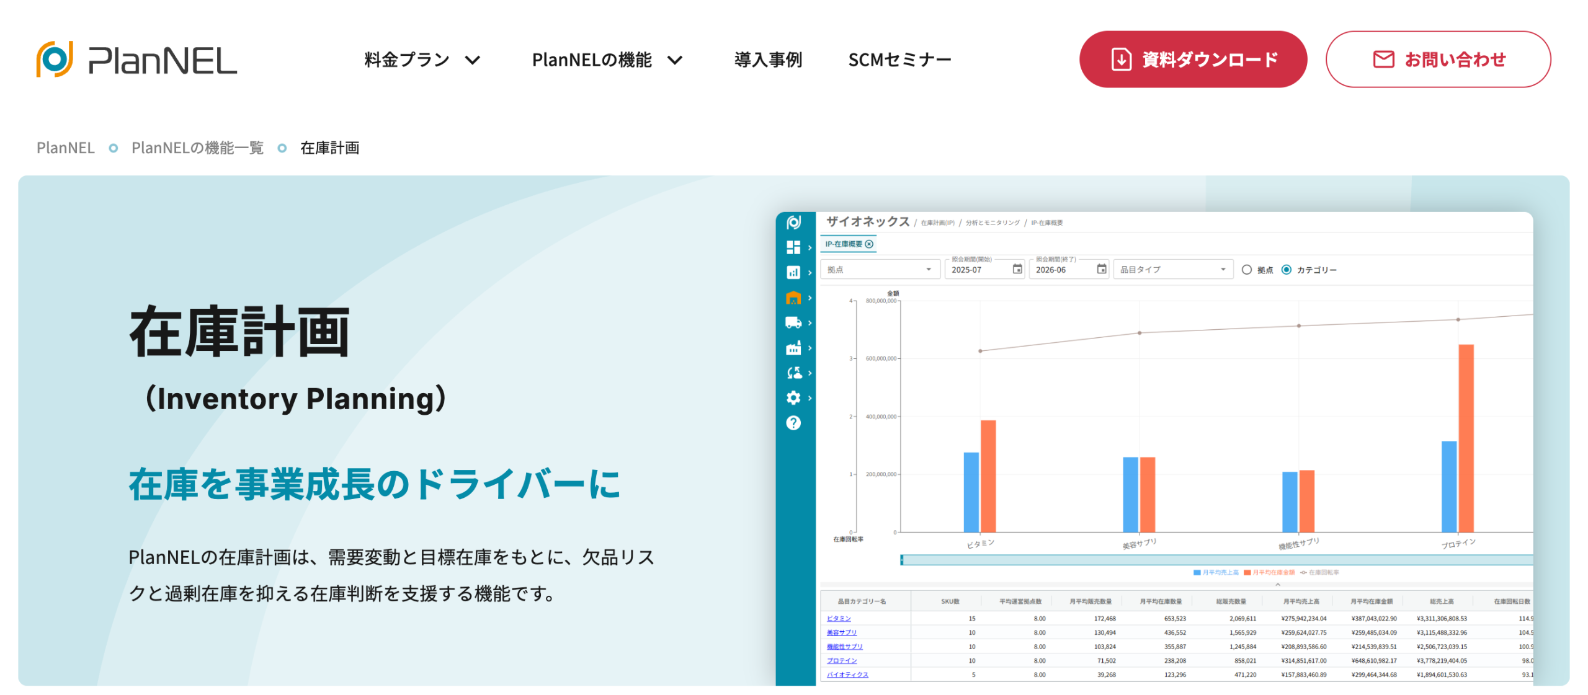Collapse the chart panel with the up chevron
Image resolution: width=1588 pixels, height=695 pixels.
point(1278,585)
